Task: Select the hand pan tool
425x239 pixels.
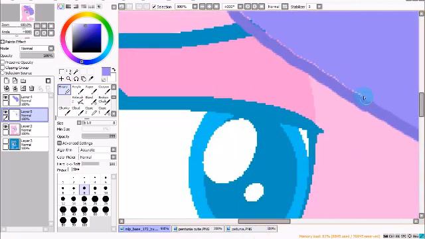Action: click(x=84, y=79)
